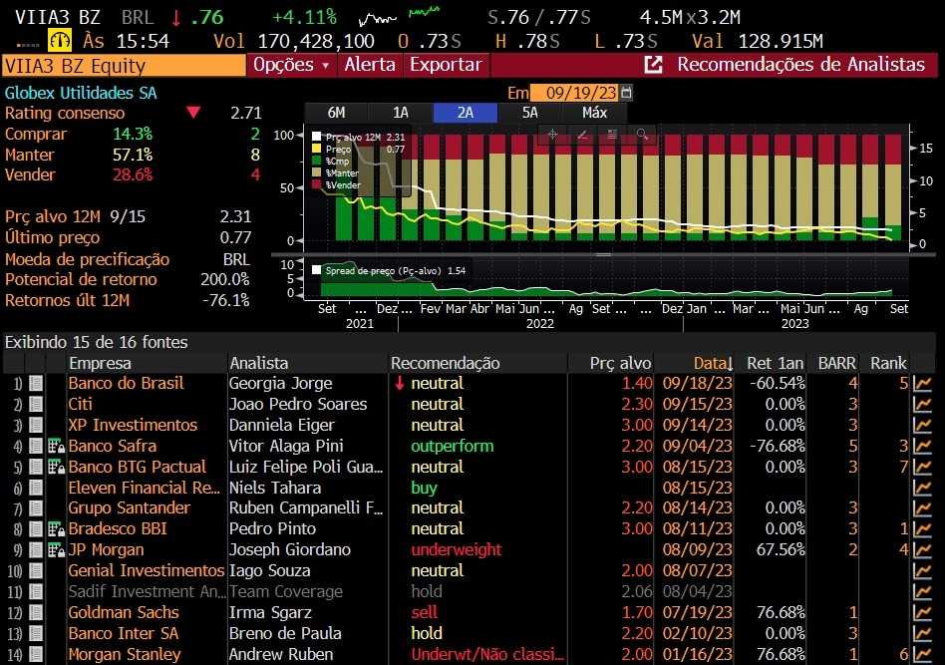This screenshot has height=665, width=945.
Task: Click the red downgrade arrow in Banco do Brasil row
Action: [x=399, y=384]
